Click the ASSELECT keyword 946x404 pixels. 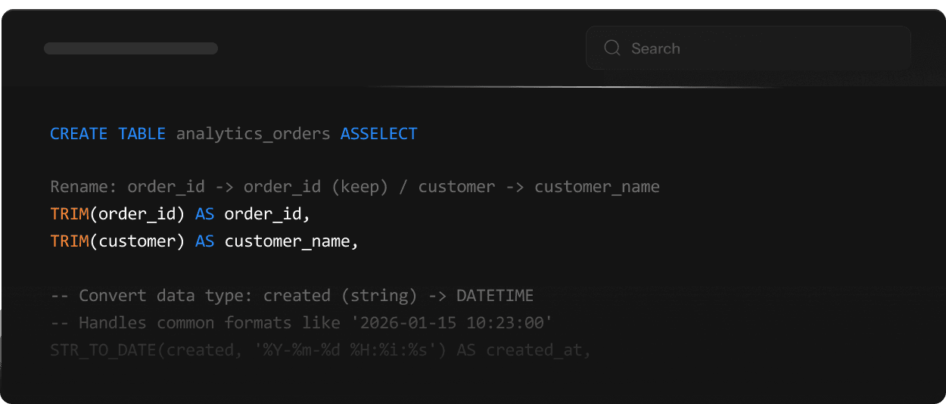pos(378,134)
